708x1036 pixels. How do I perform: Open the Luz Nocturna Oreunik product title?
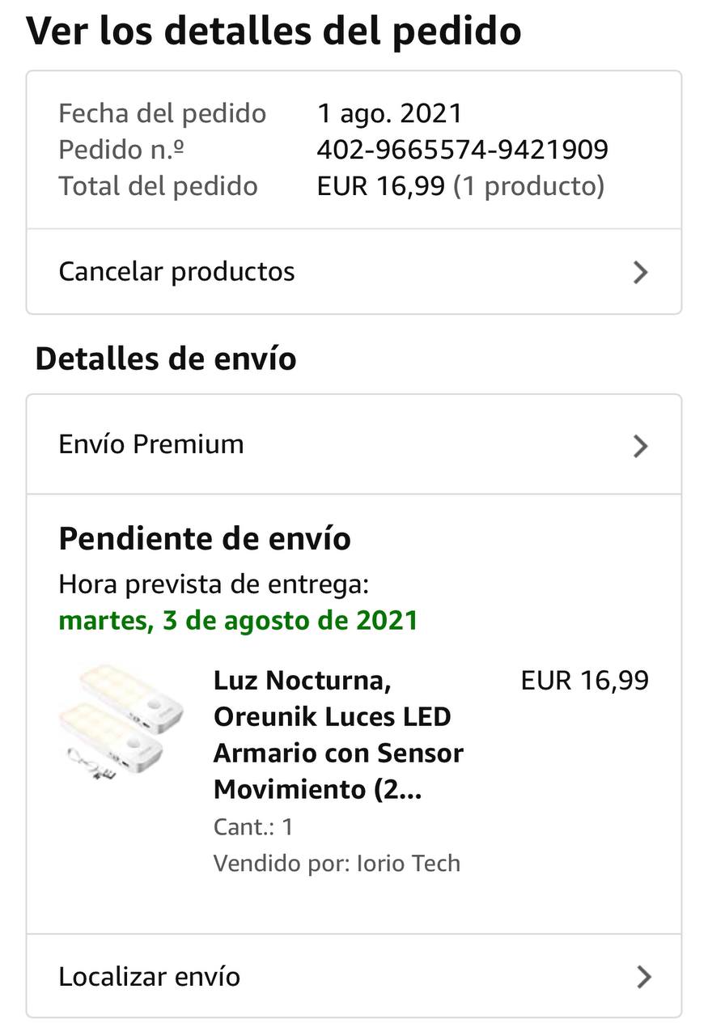pyautogui.click(x=338, y=734)
